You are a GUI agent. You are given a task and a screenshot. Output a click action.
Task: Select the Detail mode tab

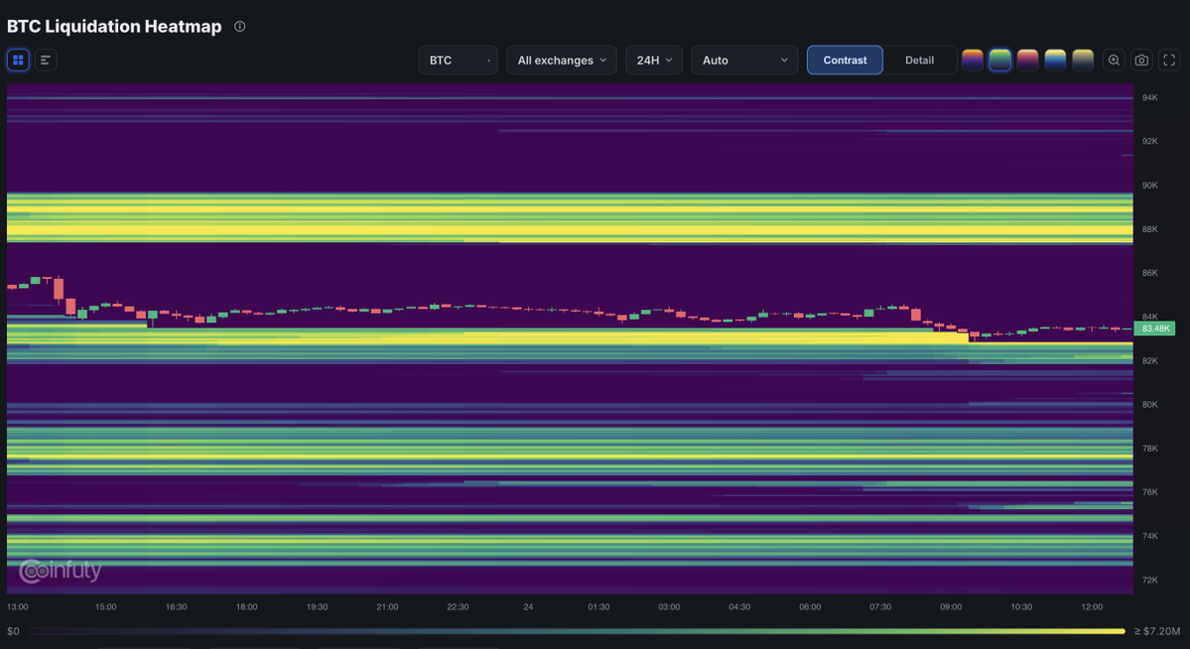click(919, 60)
